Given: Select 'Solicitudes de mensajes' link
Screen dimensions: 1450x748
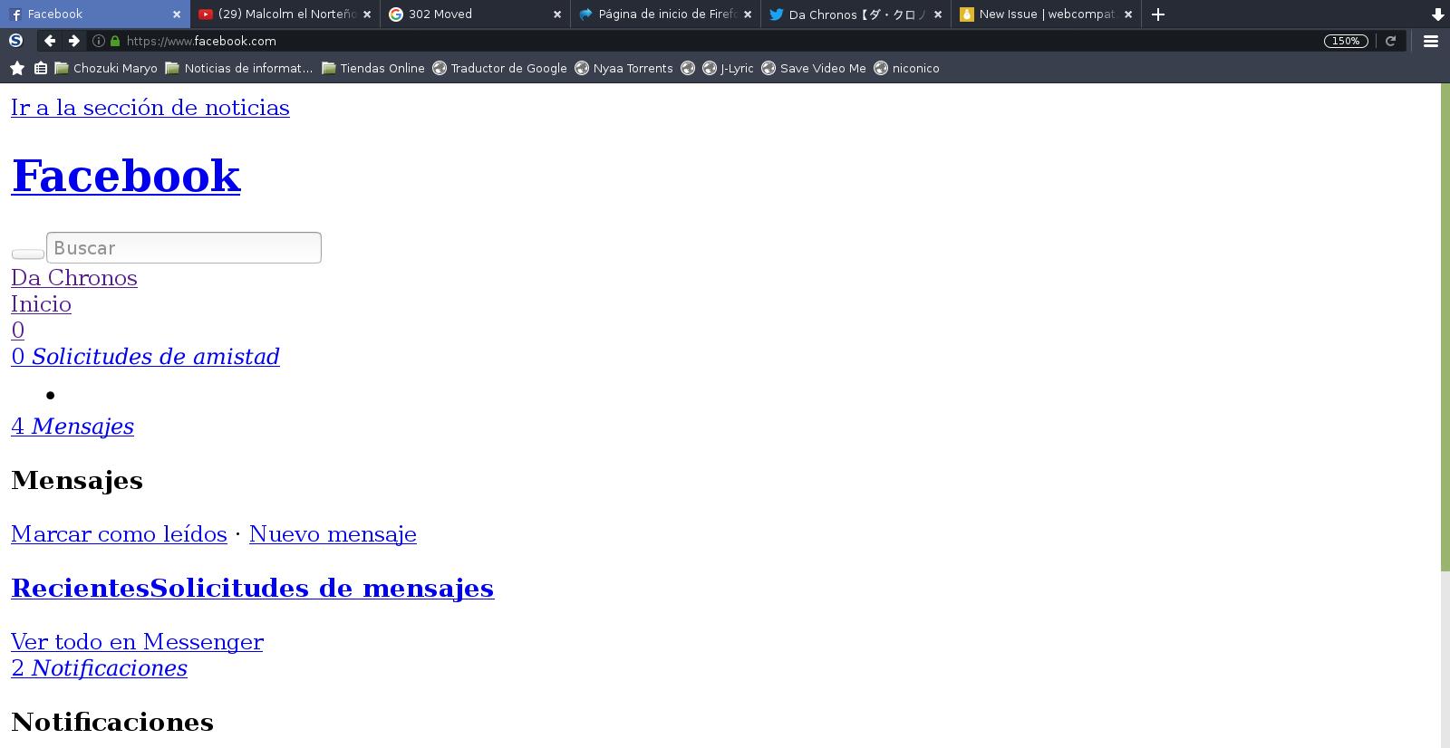Looking at the screenshot, I should click(x=322, y=588).
